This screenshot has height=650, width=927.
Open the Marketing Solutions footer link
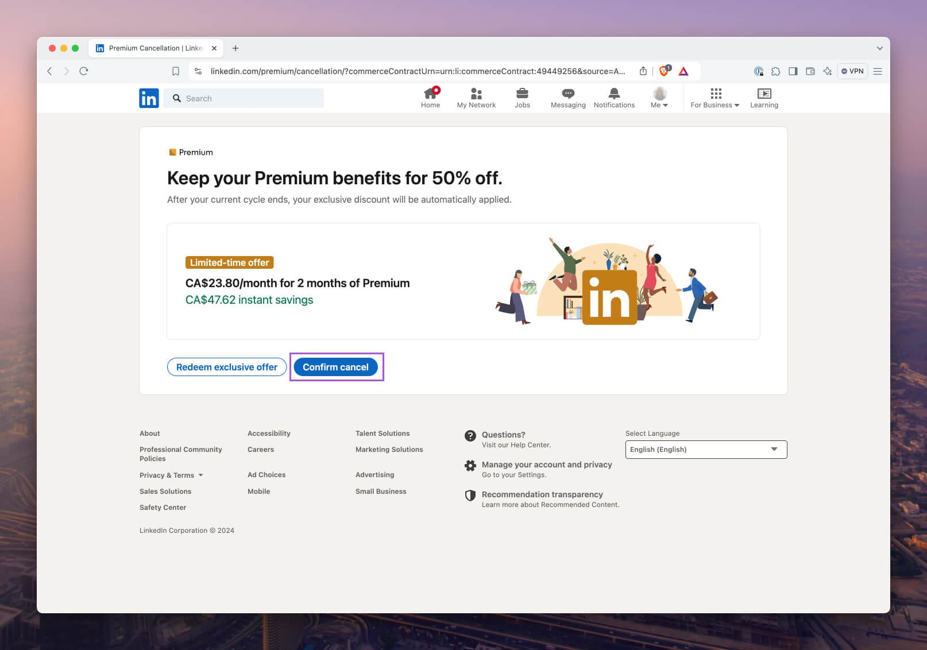389,450
